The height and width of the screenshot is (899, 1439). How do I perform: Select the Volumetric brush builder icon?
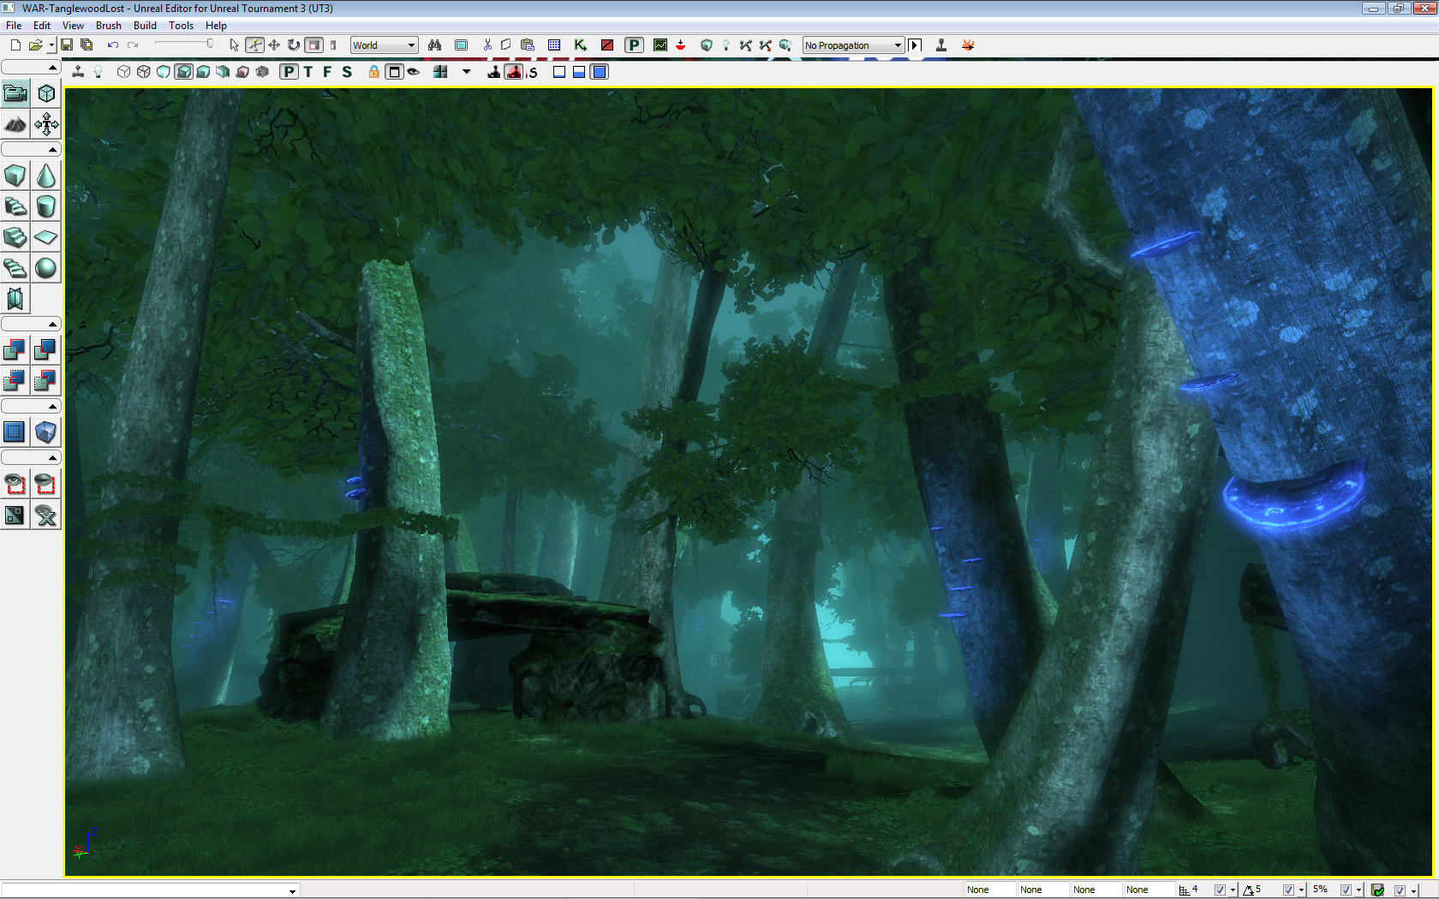point(15,299)
